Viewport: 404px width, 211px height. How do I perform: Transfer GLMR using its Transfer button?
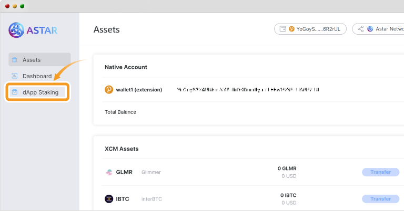pyautogui.click(x=380, y=172)
